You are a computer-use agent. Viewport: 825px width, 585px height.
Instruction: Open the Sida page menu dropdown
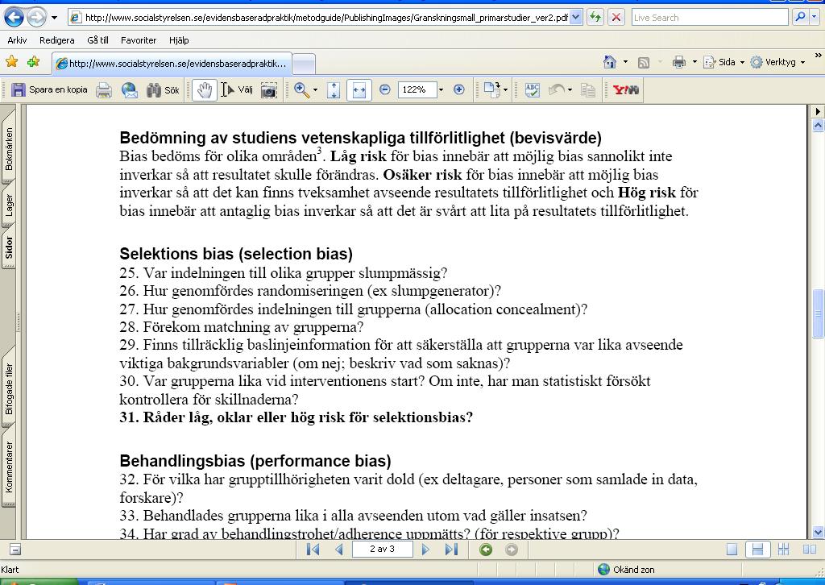click(724, 62)
